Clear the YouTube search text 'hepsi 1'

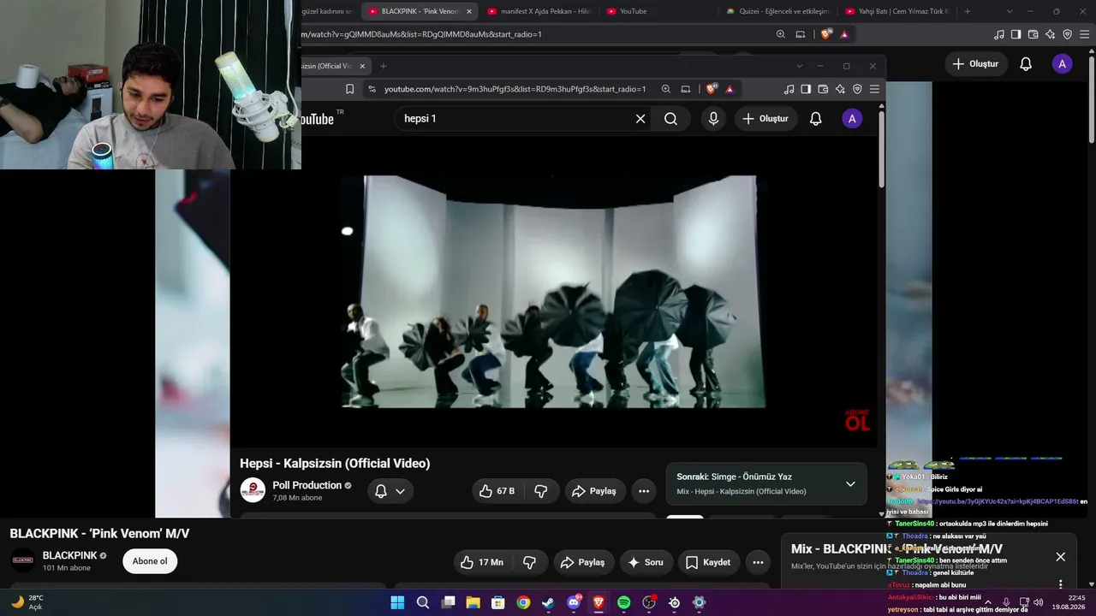[x=640, y=119]
